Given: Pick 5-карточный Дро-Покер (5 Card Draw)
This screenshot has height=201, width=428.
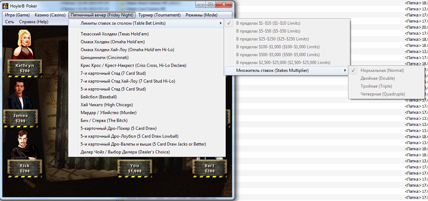Looking at the screenshot, I should (147, 128).
